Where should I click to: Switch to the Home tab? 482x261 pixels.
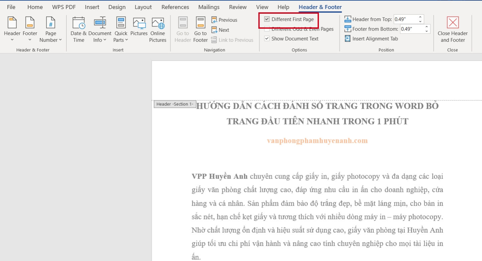(x=35, y=7)
